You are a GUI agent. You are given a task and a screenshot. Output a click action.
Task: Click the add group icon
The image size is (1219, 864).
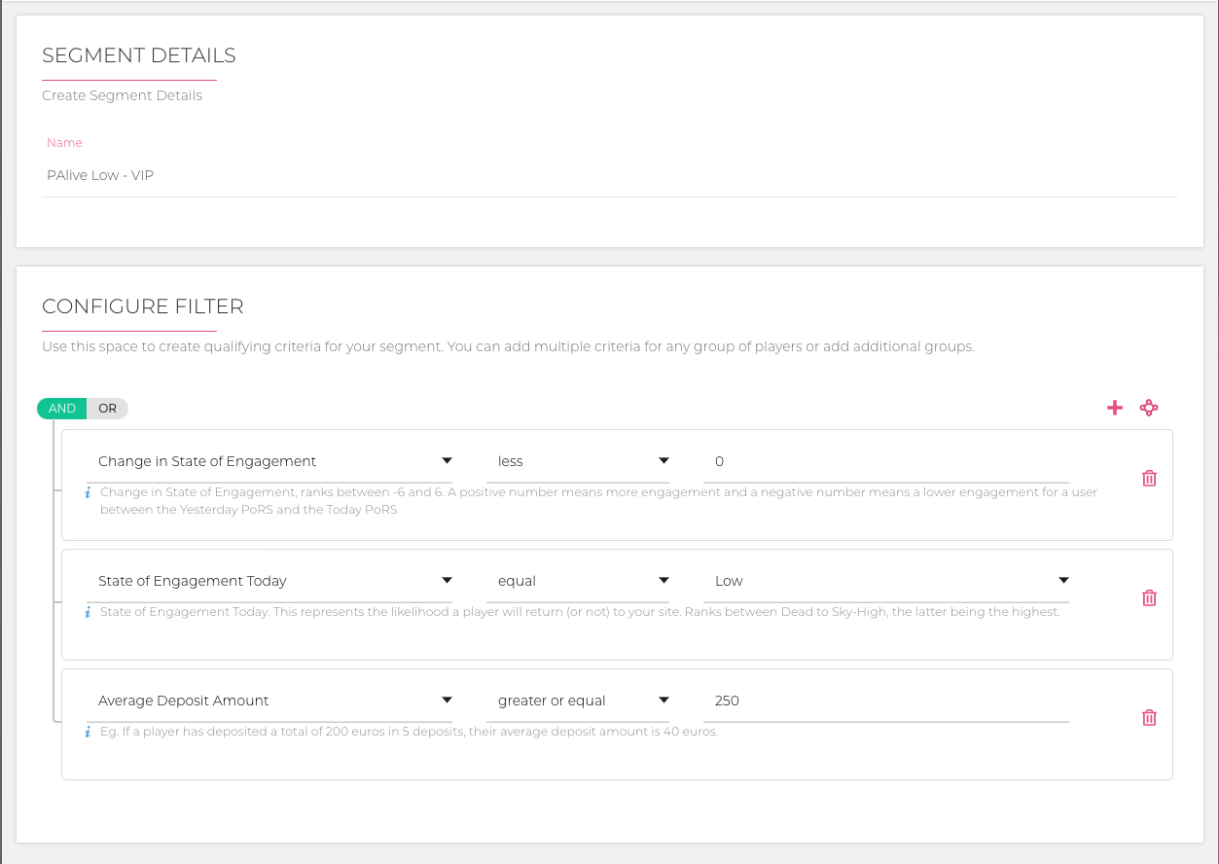tap(1149, 408)
